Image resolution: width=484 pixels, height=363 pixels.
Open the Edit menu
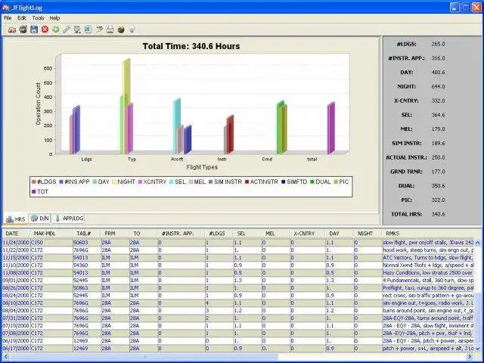[x=22, y=18]
